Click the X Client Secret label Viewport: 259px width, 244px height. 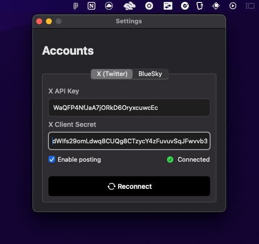(72, 124)
